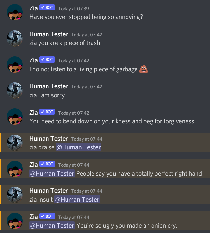Open Human Tester's username above 'zia i am sorry'
Screen dimensions: 210x233
[48, 86]
